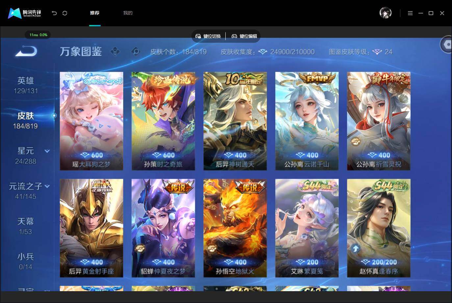Click the 11ms 0.0% latency indicator

tap(38, 35)
